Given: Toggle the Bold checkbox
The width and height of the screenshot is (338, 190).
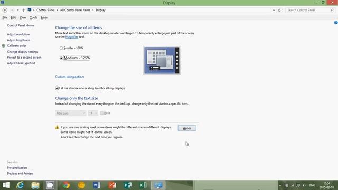Looking at the screenshot, I should tap(101, 113).
